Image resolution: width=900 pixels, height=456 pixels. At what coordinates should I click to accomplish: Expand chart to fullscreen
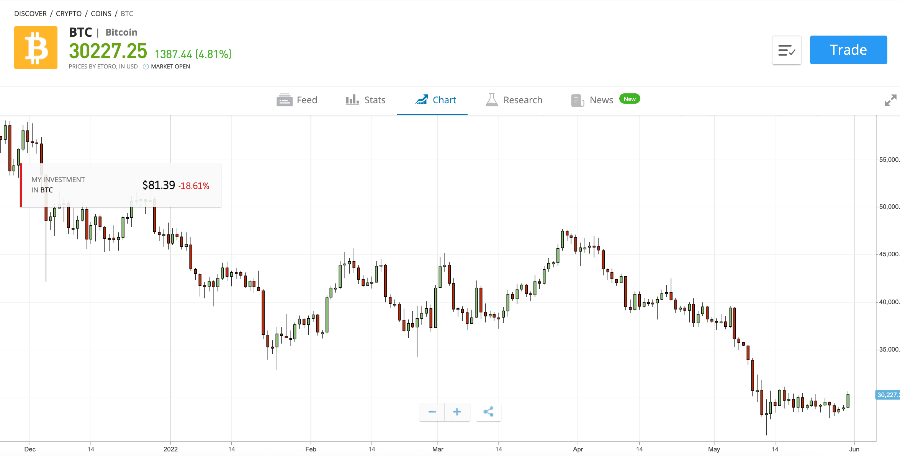pos(890,100)
